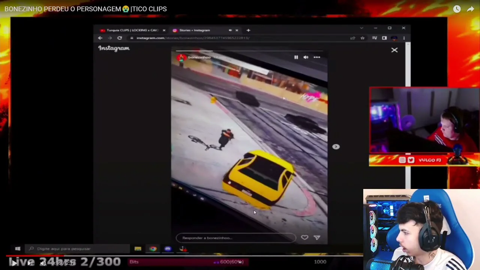Skip to the next video

[x=30, y=263]
